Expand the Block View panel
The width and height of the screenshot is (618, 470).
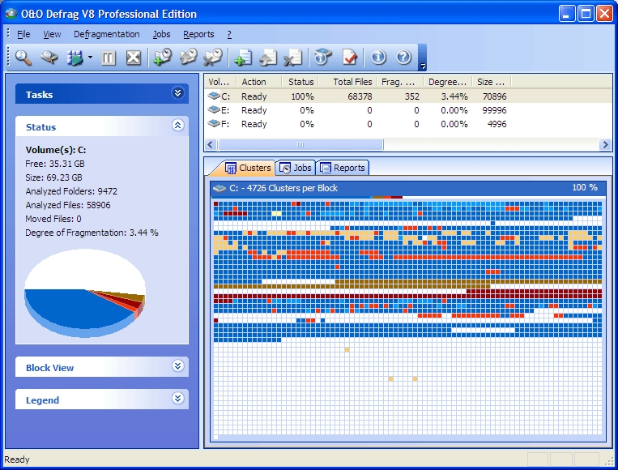point(177,366)
